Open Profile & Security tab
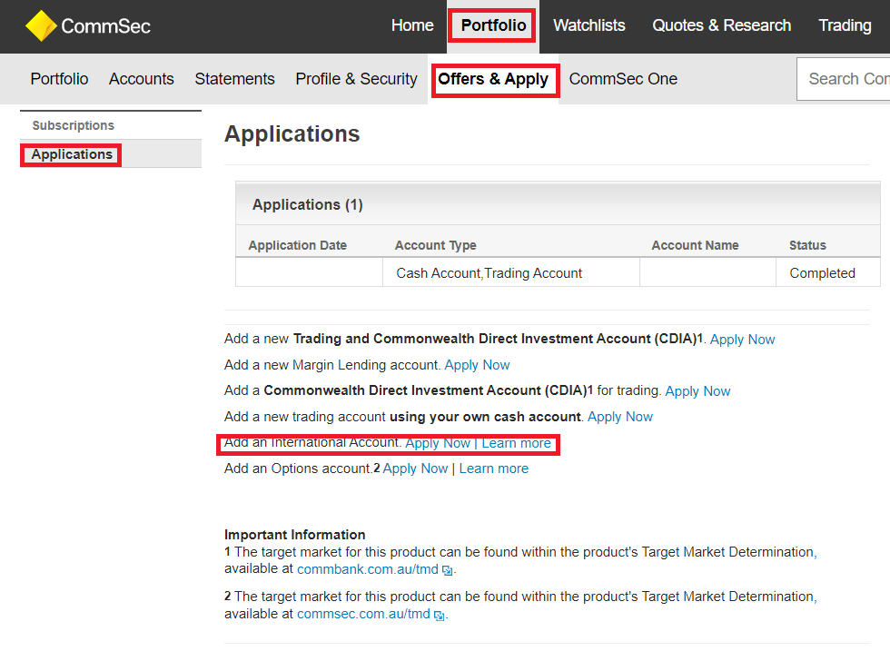Viewport: 890px width, 651px height. click(x=356, y=79)
